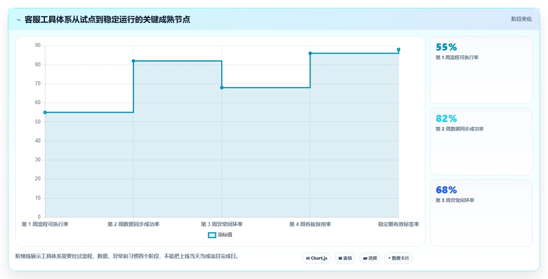
Task: Toggle the 指标值 legend swatch
Action: pyautogui.click(x=212, y=235)
